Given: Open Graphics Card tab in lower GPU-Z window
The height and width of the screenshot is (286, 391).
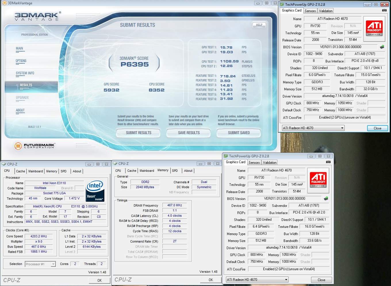Looking at the screenshot, I should 236,162.
